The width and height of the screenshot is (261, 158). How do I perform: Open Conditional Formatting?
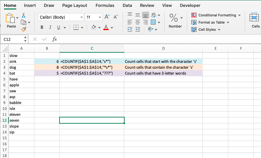tap(216, 15)
